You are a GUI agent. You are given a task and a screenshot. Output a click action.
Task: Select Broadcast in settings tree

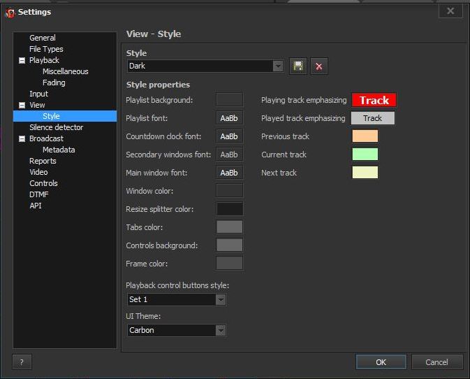(x=46, y=138)
